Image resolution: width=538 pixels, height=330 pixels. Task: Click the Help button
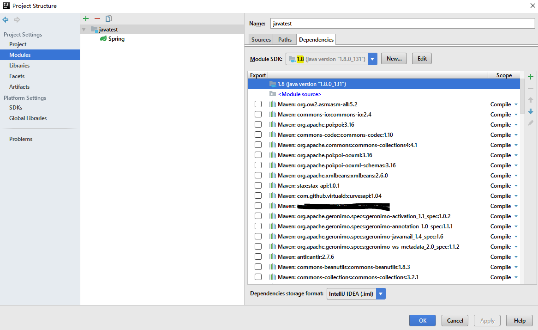[520, 320]
